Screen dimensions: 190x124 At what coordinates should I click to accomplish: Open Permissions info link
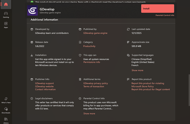(x=92, y=62)
